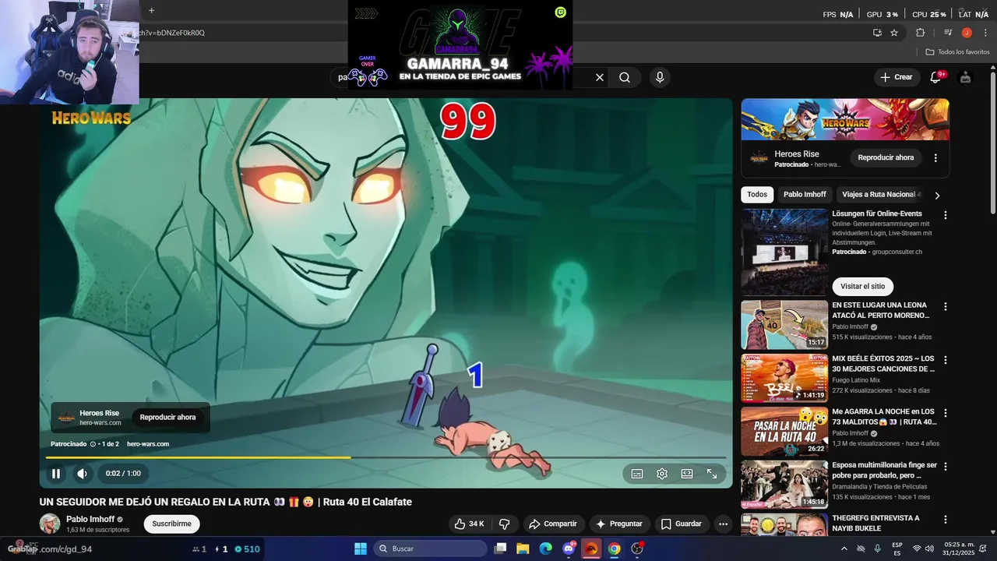The width and height of the screenshot is (997, 561).
Task: Open Google Chrome from taskbar
Action: [x=615, y=549]
